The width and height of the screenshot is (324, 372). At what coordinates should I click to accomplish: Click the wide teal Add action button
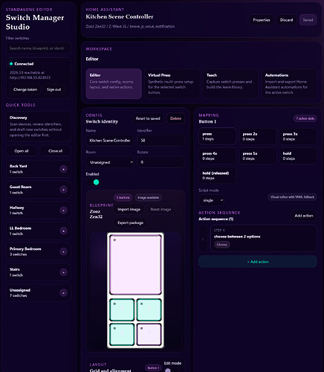[258, 262]
